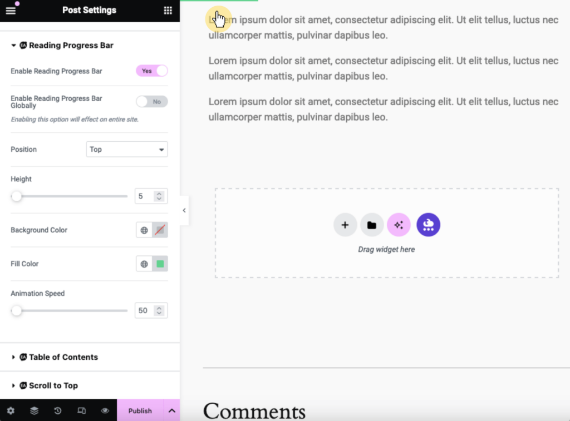Click the Animation Speed slider handle
The width and height of the screenshot is (570, 421).
click(16, 310)
